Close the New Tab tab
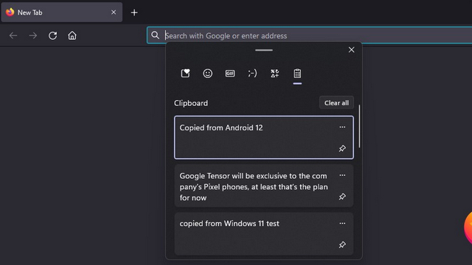 tap(114, 13)
